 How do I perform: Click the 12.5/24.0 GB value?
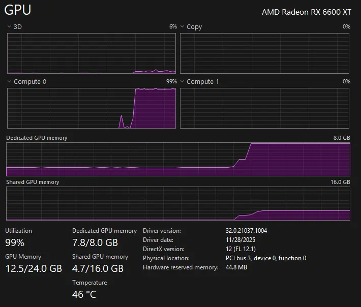pyautogui.click(x=34, y=268)
